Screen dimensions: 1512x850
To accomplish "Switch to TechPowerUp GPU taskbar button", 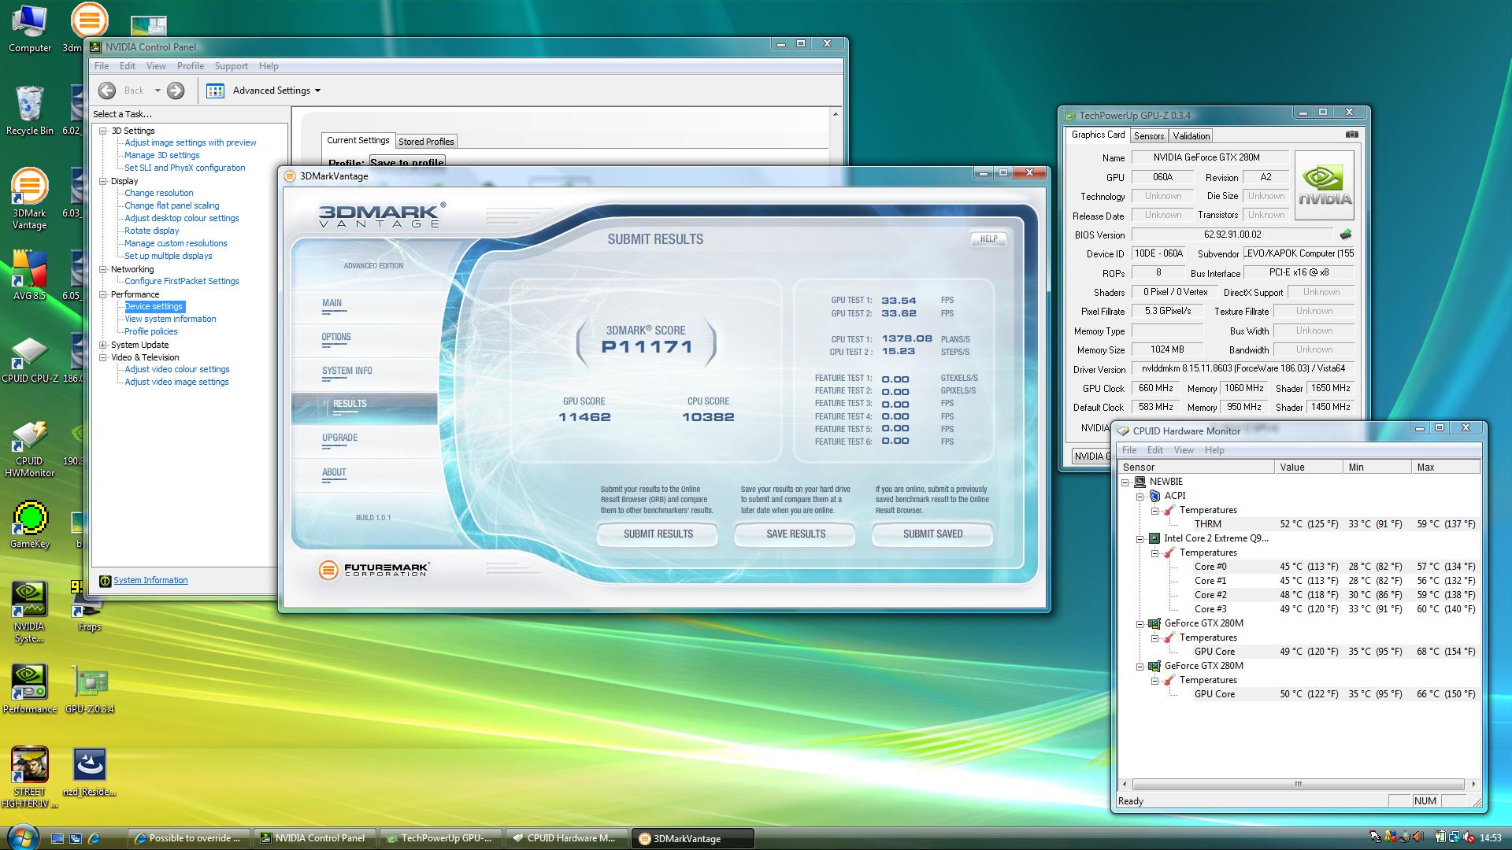I will pos(441,838).
